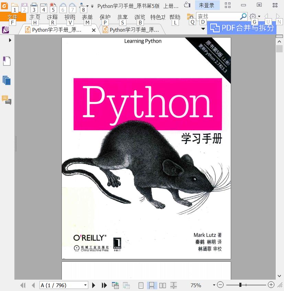
Task: Open the 文件 (File) menu
Action: (13, 17)
